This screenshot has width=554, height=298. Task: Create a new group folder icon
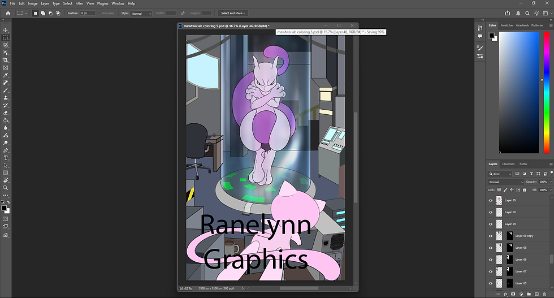tap(529, 294)
